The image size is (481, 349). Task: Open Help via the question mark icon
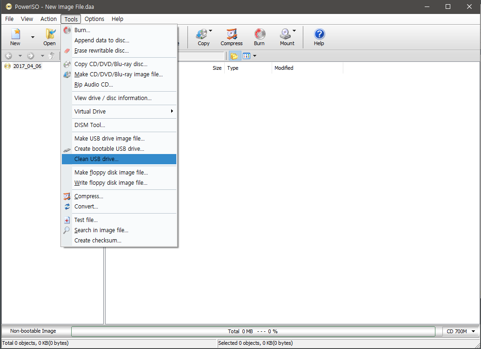pyautogui.click(x=319, y=37)
